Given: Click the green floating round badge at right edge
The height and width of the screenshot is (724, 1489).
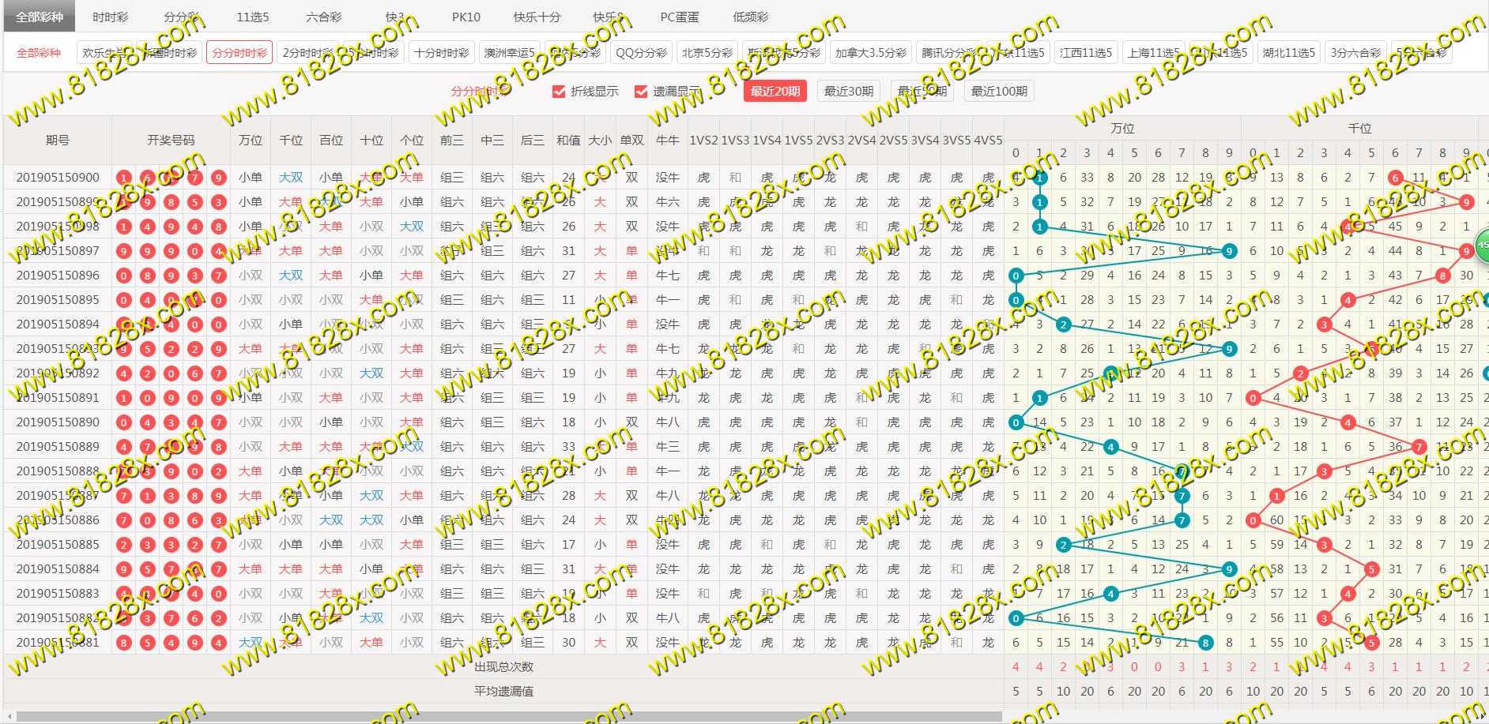Looking at the screenshot, I should point(1483,245).
